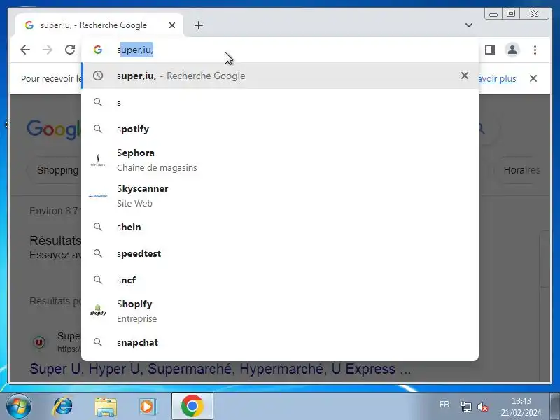The image size is (560, 420).
Task: Click the Google logo on the results page
Action: [54, 129]
